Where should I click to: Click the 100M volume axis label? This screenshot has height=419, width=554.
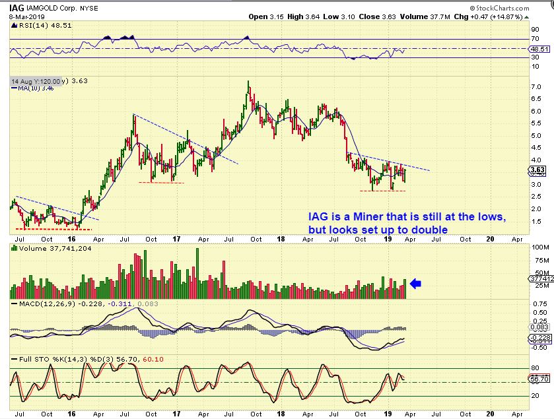[x=540, y=247]
